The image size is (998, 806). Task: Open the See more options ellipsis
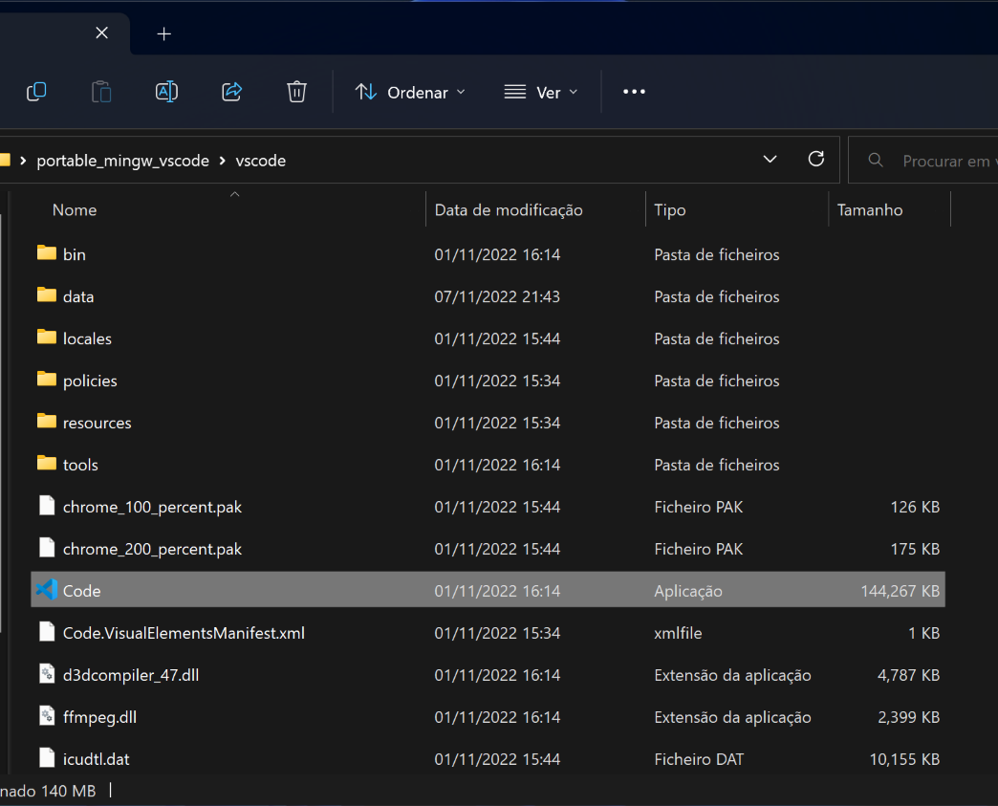click(634, 92)
